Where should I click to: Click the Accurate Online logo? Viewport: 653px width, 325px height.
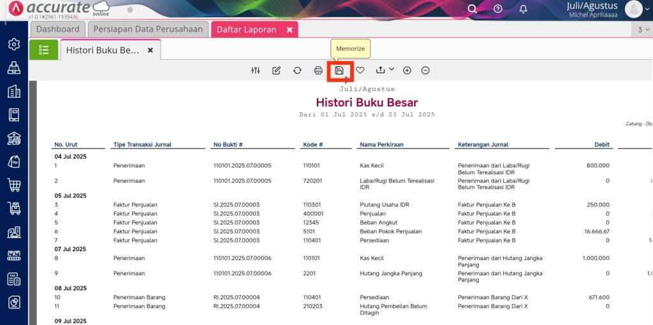[x=59, y=9]
